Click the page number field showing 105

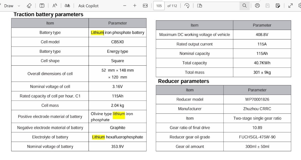tap(159, 6)
